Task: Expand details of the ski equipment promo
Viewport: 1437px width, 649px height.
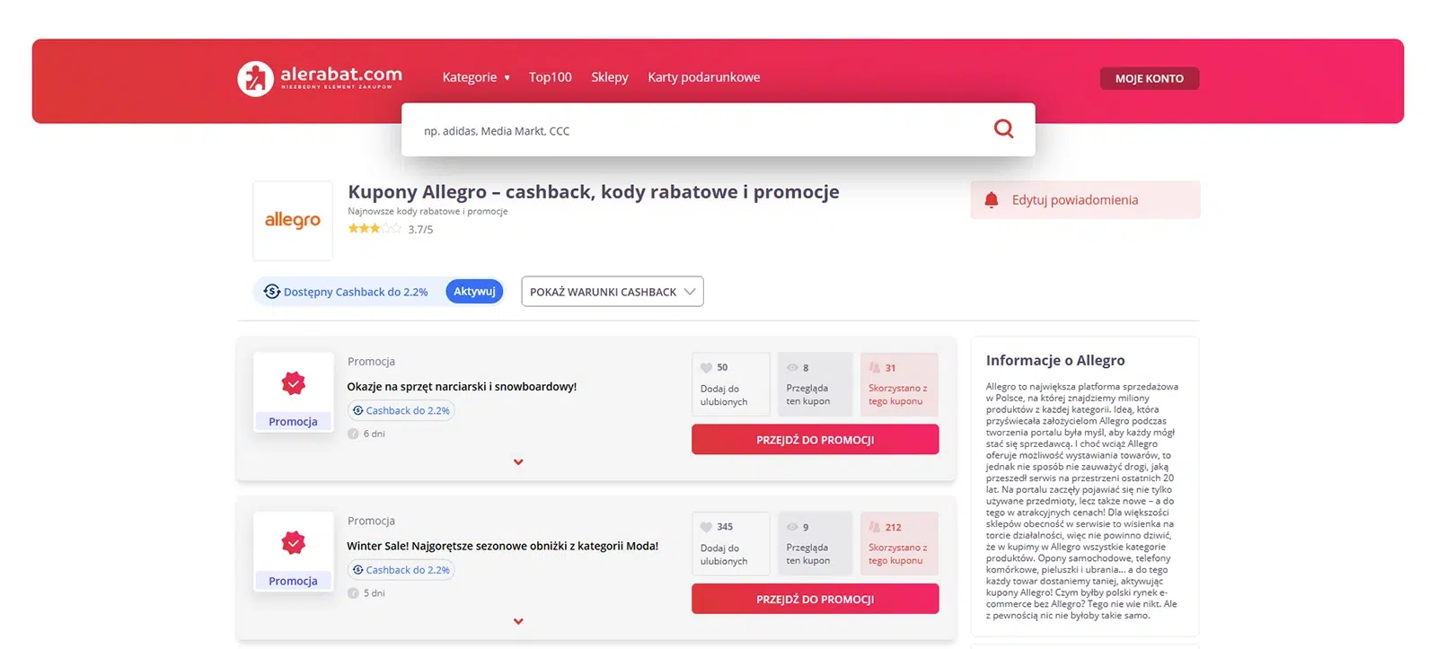Action: [x=518, y=462]
